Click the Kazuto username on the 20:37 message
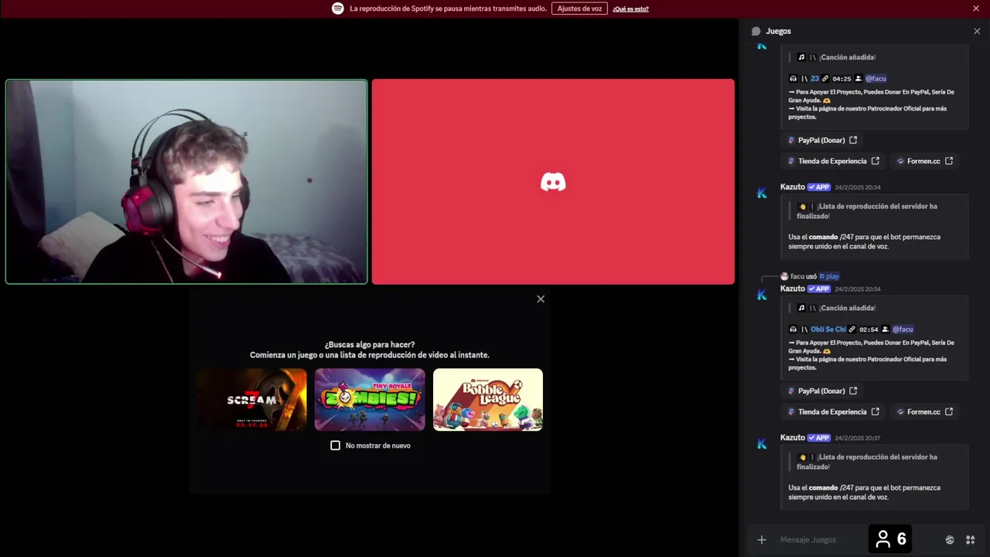Image resolution: width=990 pixels, height=557 pixels. click(792, 437)
